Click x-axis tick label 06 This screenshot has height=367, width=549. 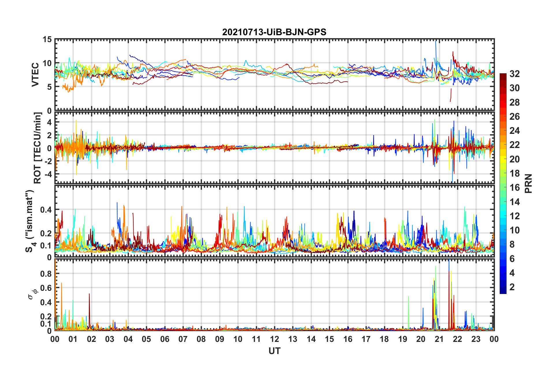[165, 339]
